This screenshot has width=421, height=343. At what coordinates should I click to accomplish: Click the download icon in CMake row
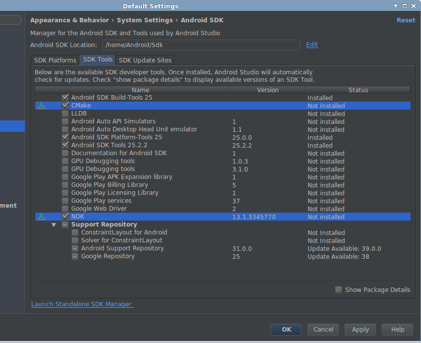click(x=41, y=106)
